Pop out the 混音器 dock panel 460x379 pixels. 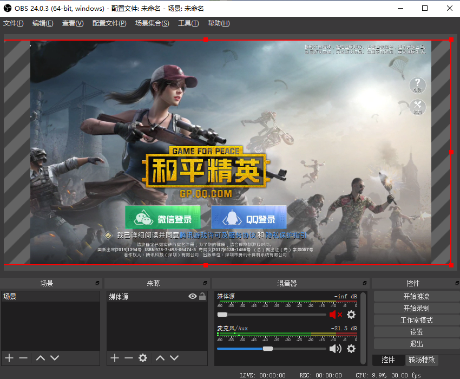(365, 283)
